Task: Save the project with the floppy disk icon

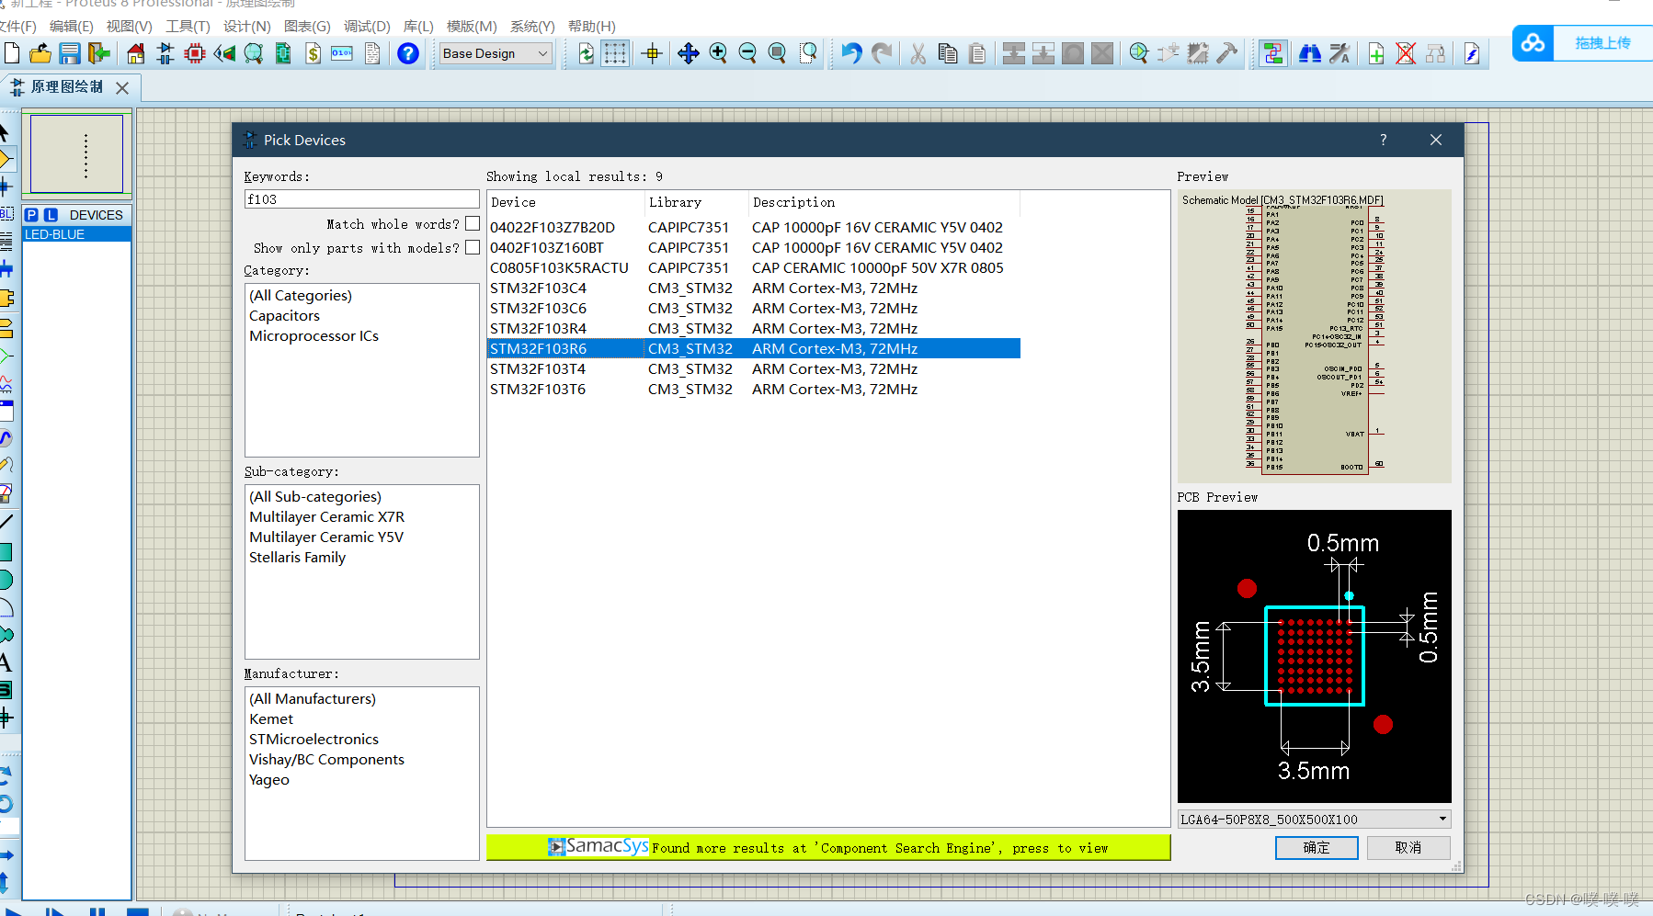Action: click(x=70, y=53)
